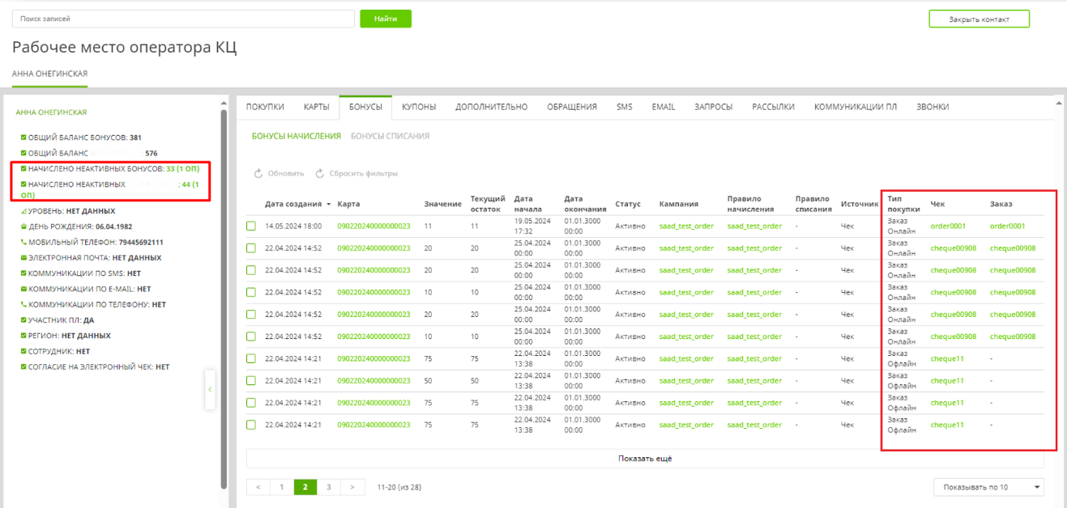Click the envelope icon beside Электронная почта
Viewport: 1067px width, 508px height.
tap(23, 258)
